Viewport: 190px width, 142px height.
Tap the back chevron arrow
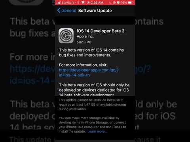[59, 10]
